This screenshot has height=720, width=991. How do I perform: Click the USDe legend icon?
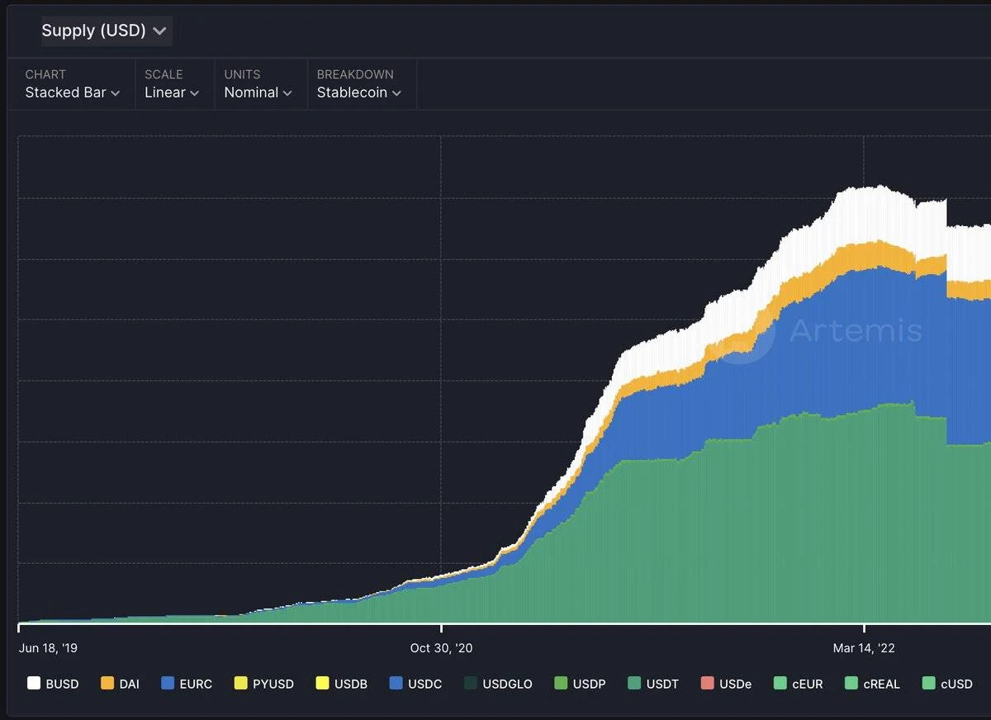tap(706, 684)
